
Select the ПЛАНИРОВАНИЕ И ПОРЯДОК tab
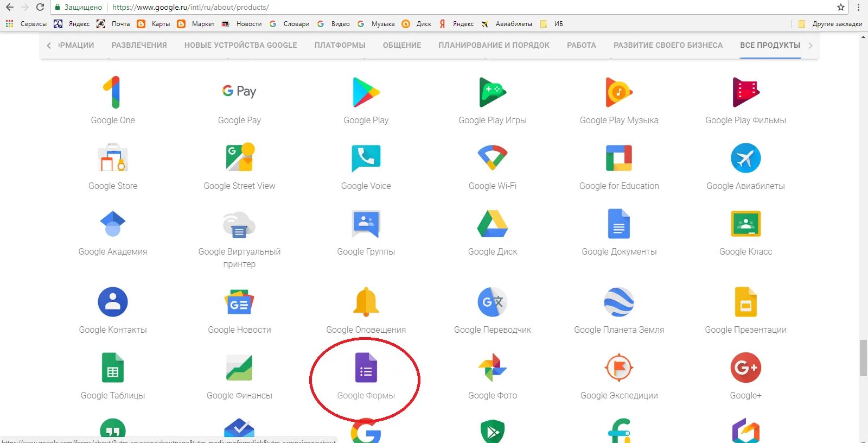click(494, 45)
